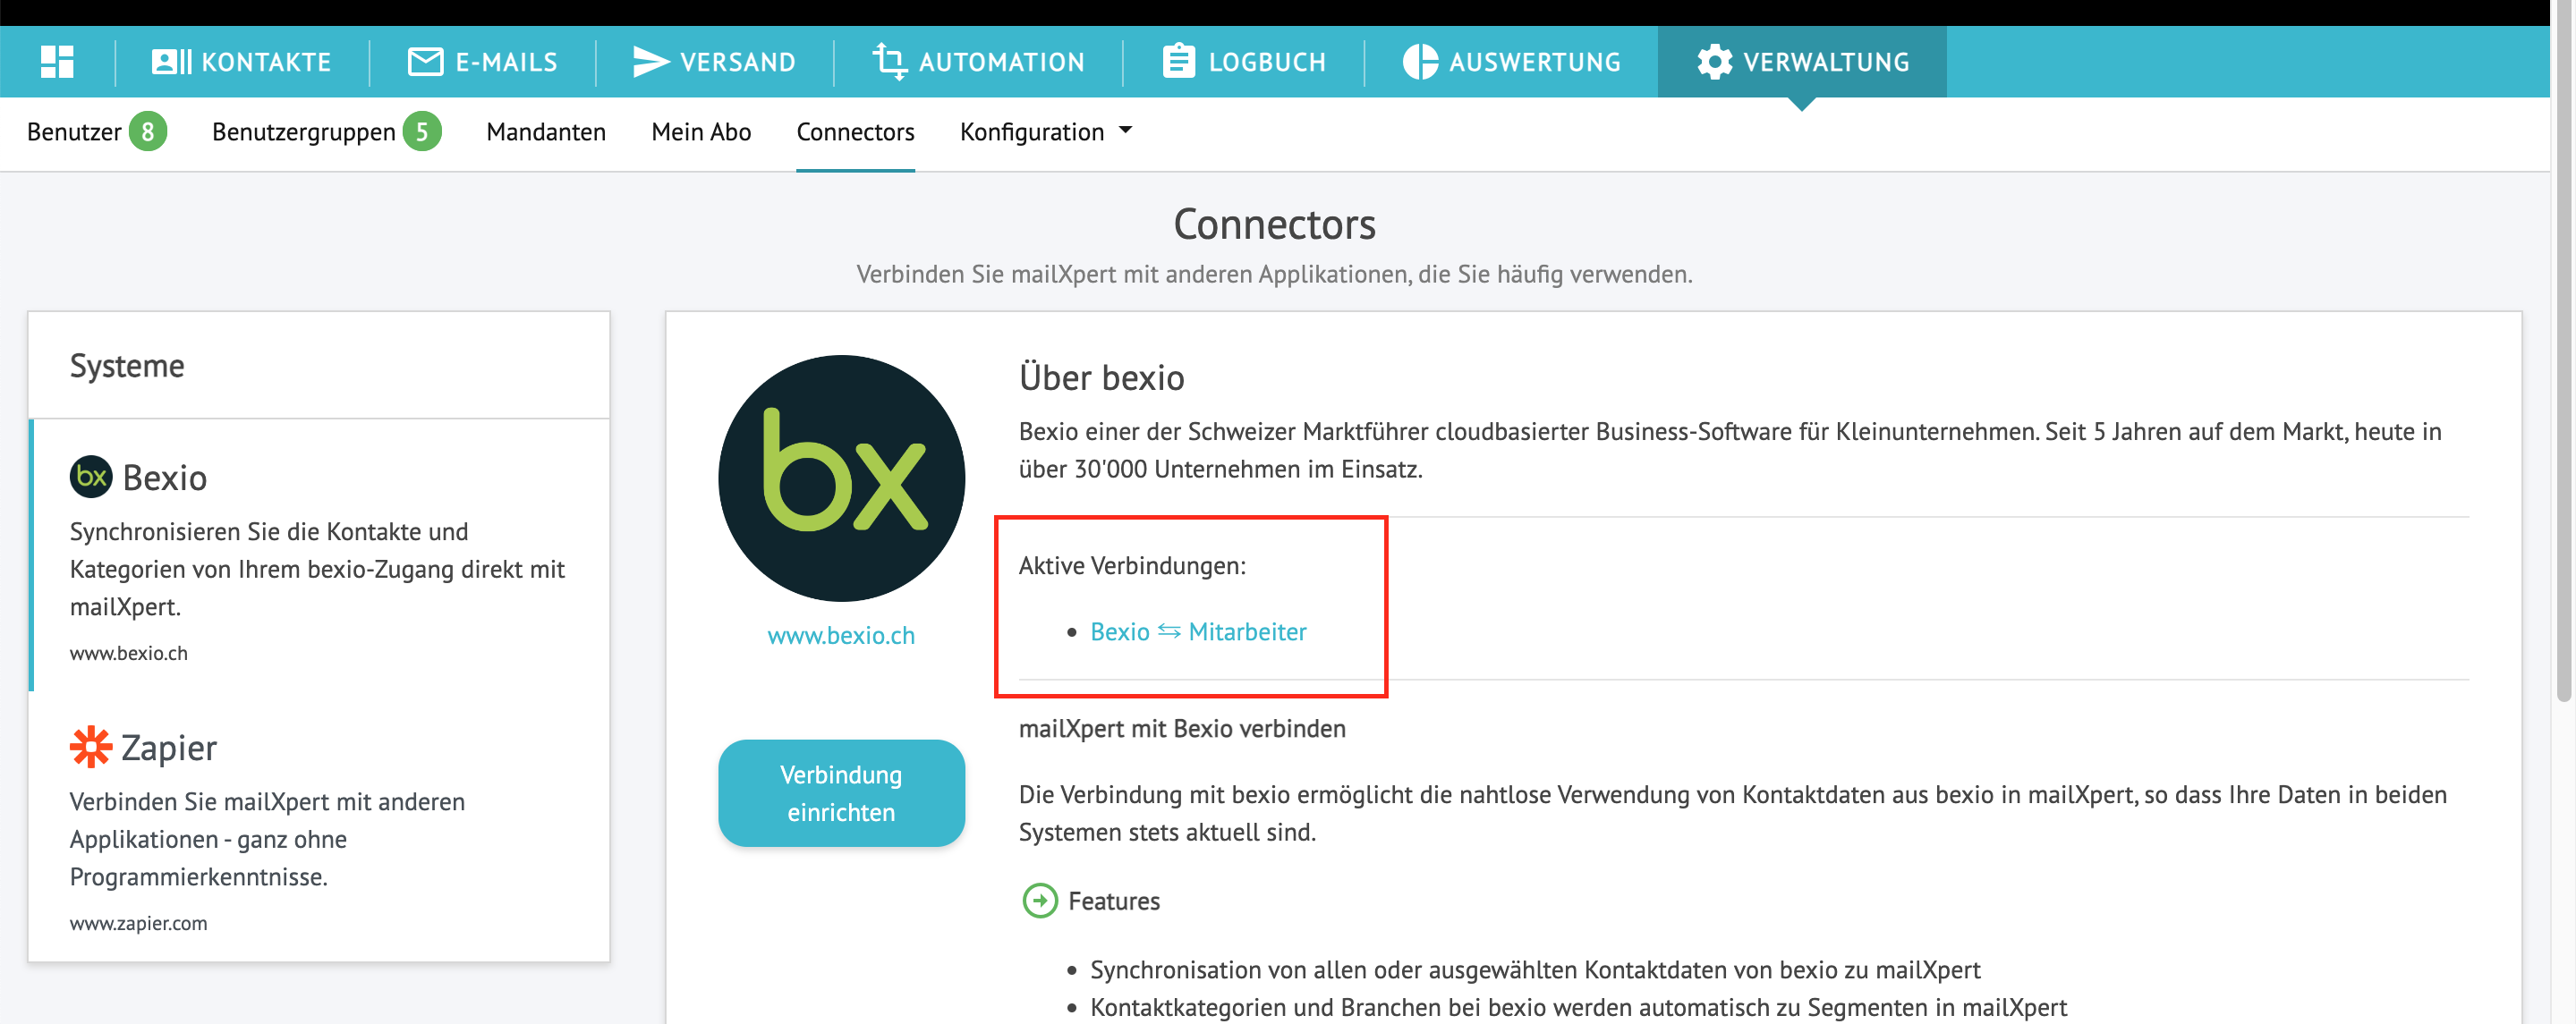Expand the Konfiguration dropdown
The height and width of the screenshot is (1024, 2576).
(x=1046, y=132)
